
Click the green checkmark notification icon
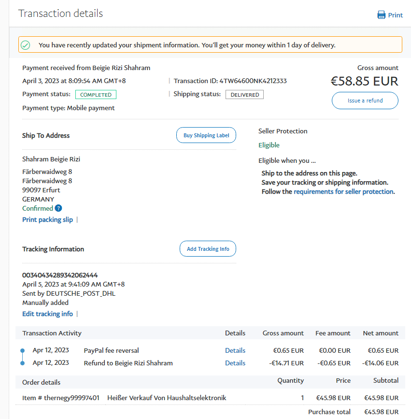click(x=26, y=45)
